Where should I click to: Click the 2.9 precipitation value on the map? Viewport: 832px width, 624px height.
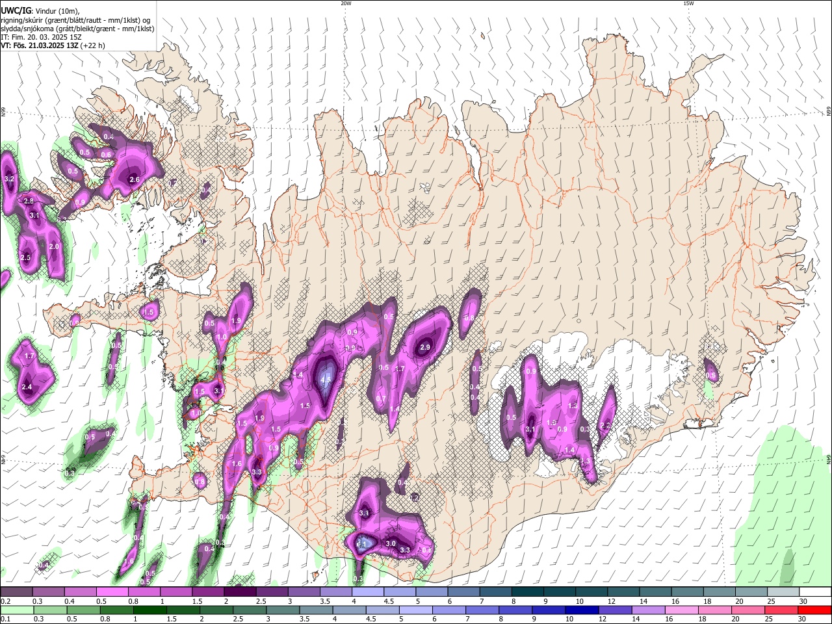(x=425, y=348)
